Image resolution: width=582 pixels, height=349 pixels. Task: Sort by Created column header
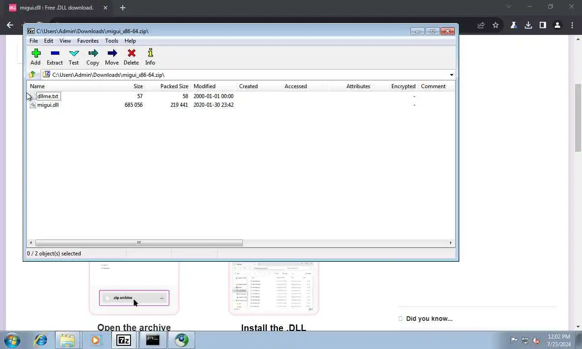(259, 86)
